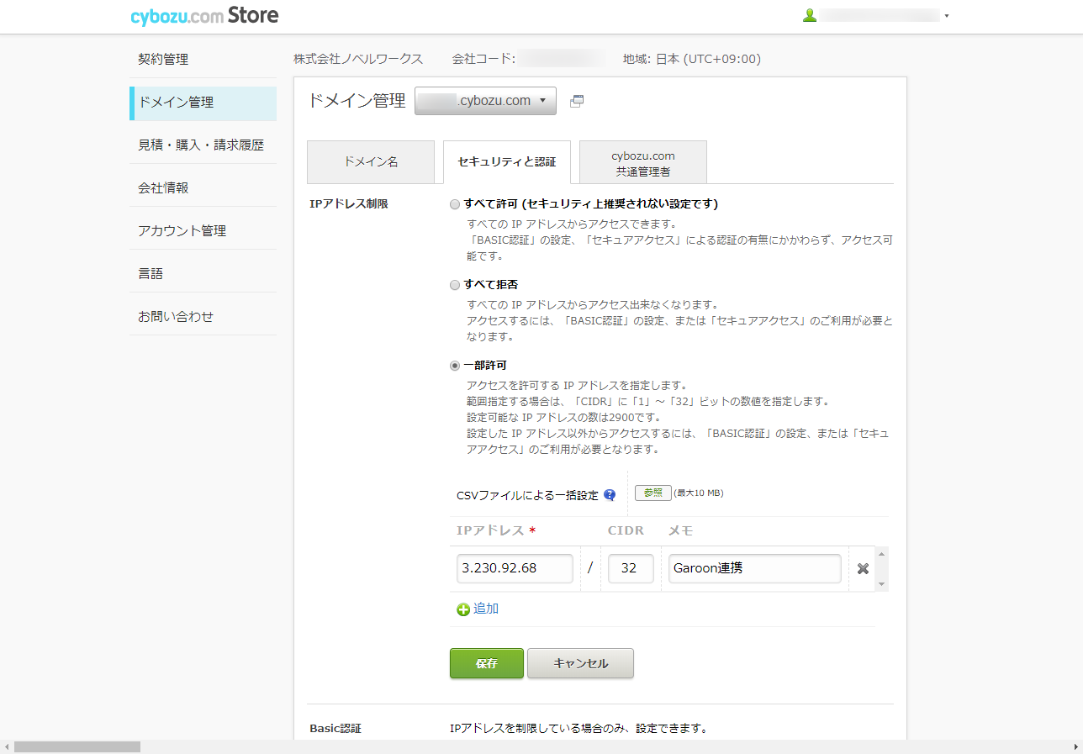Screen dimensions: 1083x754
Task: Click the (最大10 MB) text
Action: click(699, 493)
